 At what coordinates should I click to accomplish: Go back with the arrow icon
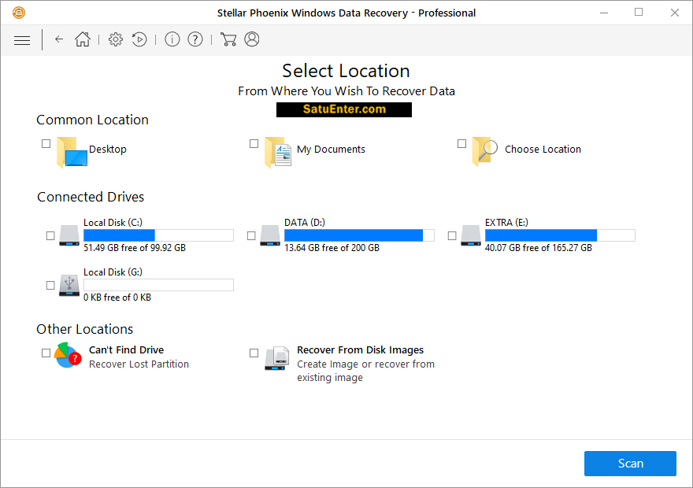(x=59, y=39)
